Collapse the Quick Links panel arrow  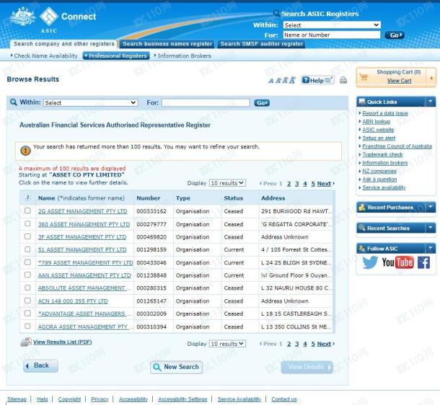430,102
